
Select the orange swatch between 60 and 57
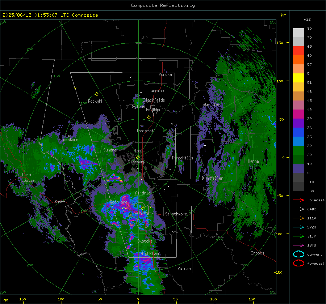point(298,60)
